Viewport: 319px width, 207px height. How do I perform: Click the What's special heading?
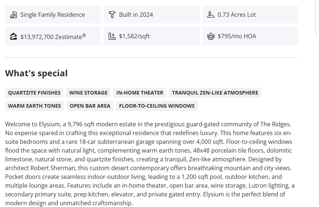click(x=36, y=73)
